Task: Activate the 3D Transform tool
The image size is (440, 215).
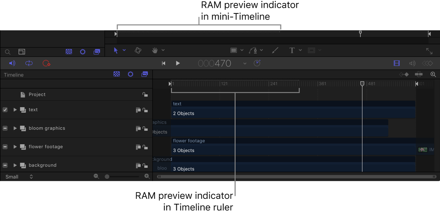Action: pyautogui.click(x=138, y=50)
